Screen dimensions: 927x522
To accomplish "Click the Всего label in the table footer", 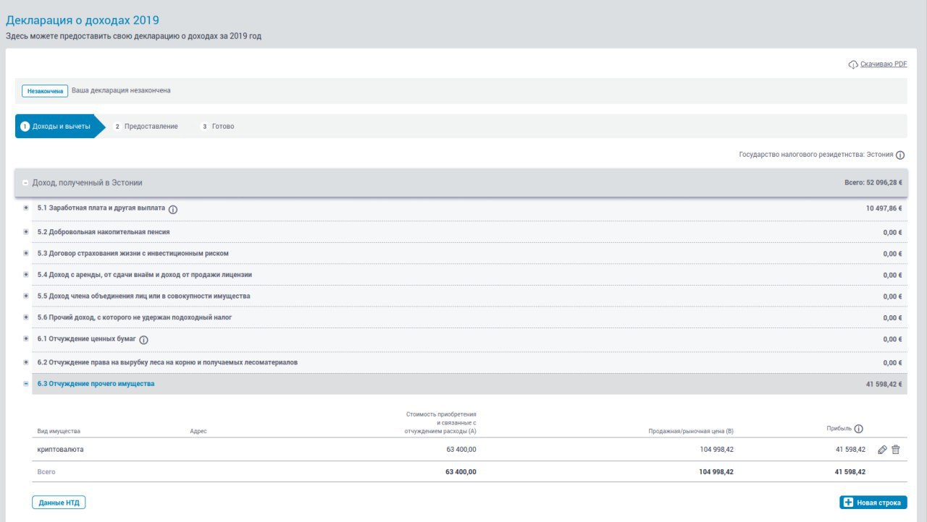I will 46,471.
